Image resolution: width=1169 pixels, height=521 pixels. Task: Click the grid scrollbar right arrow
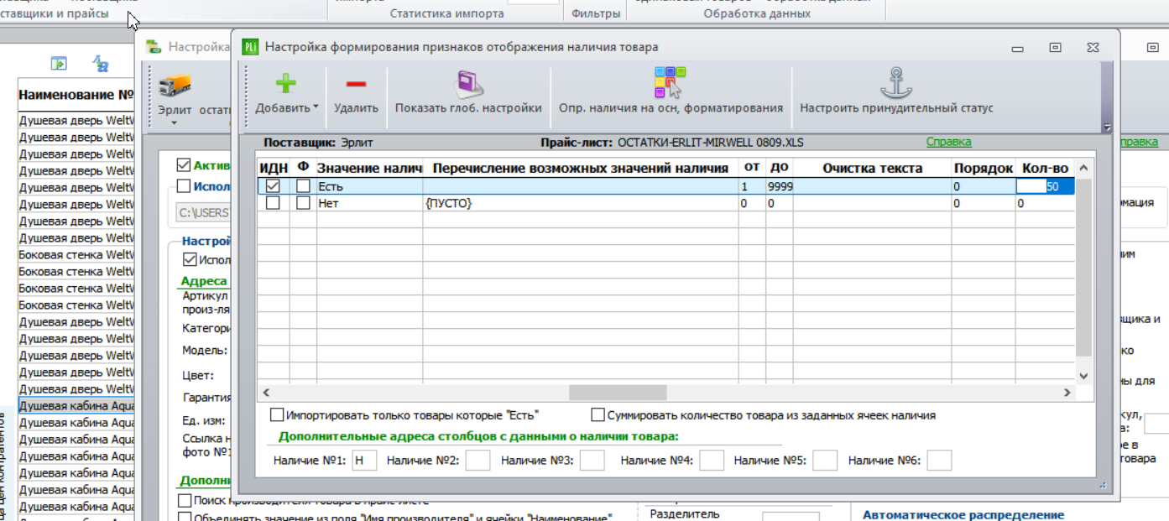[x=1067, y=393]
